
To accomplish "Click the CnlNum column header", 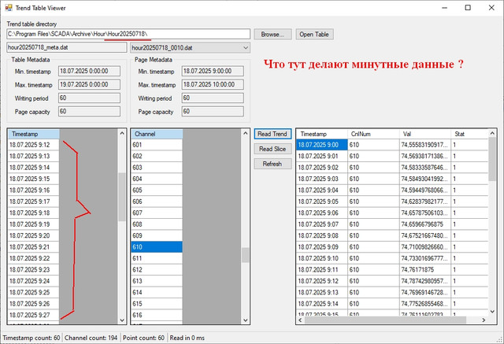I will point(373,134).
